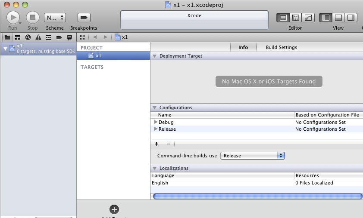Click the TARGETS section heading

pos(92,67)
